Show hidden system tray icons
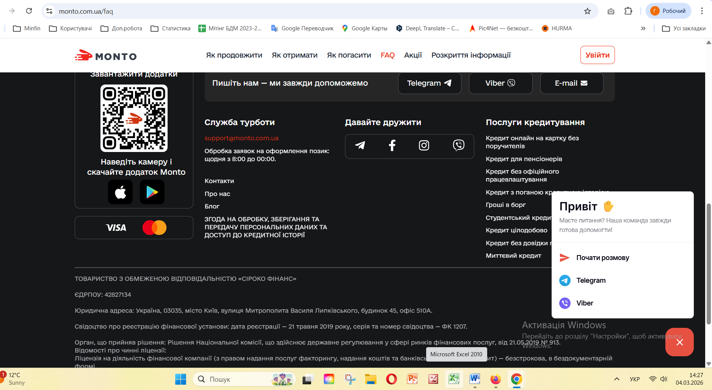 point(617,379)
